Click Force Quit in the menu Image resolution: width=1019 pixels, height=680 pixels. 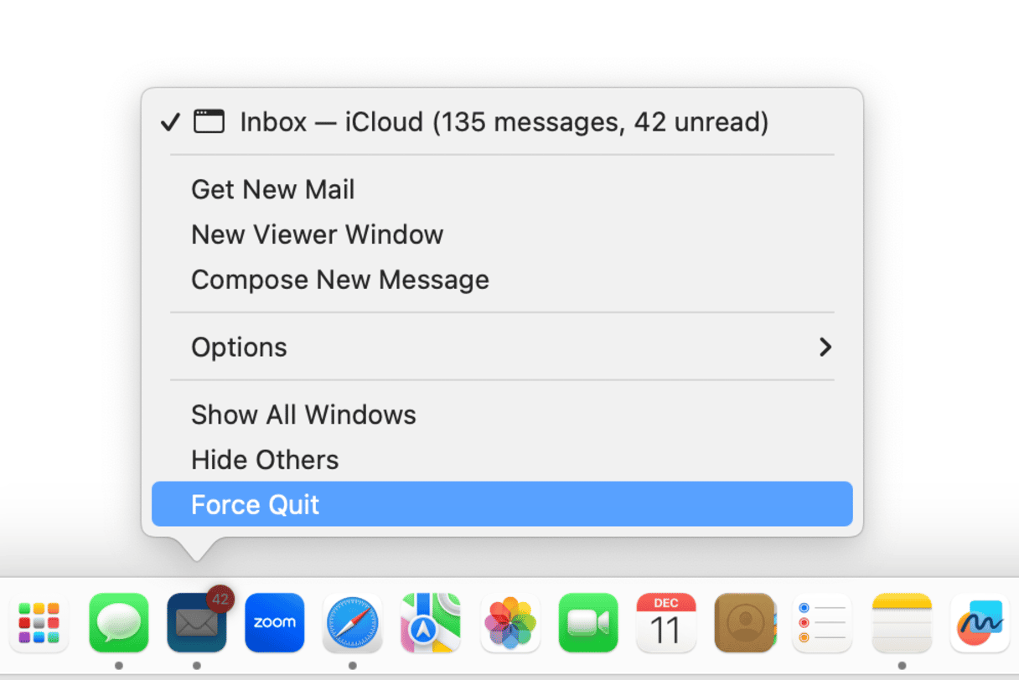pyautogui.click(x=502, y=504)
